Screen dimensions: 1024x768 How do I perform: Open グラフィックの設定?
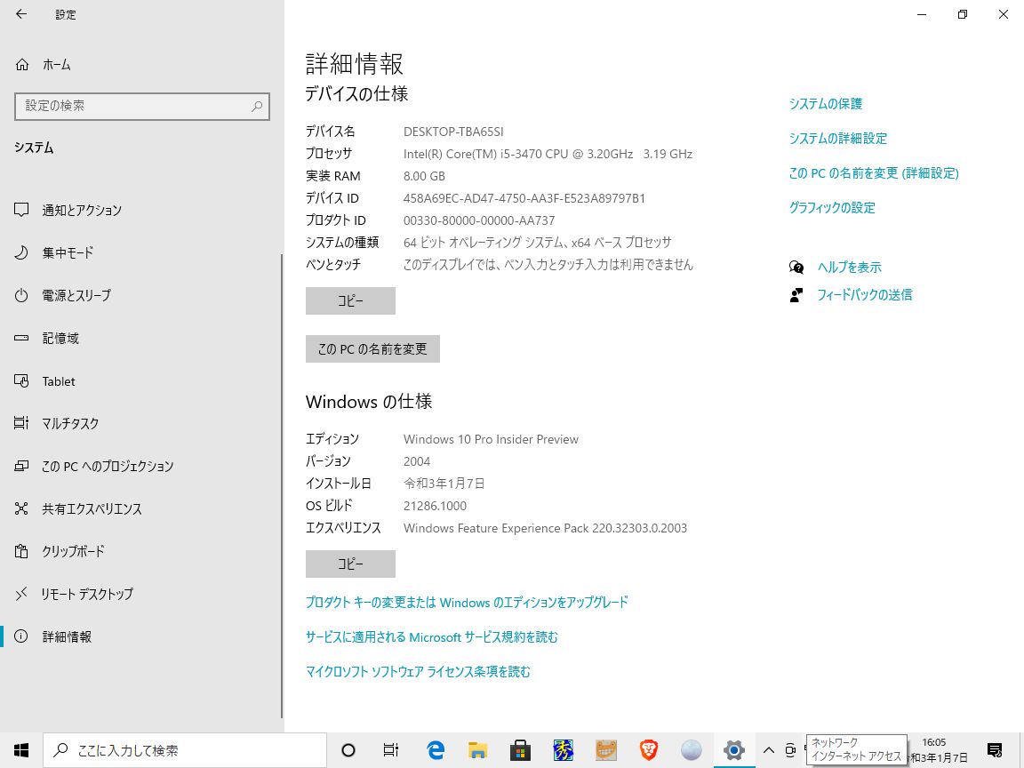[x=831, y=207]
